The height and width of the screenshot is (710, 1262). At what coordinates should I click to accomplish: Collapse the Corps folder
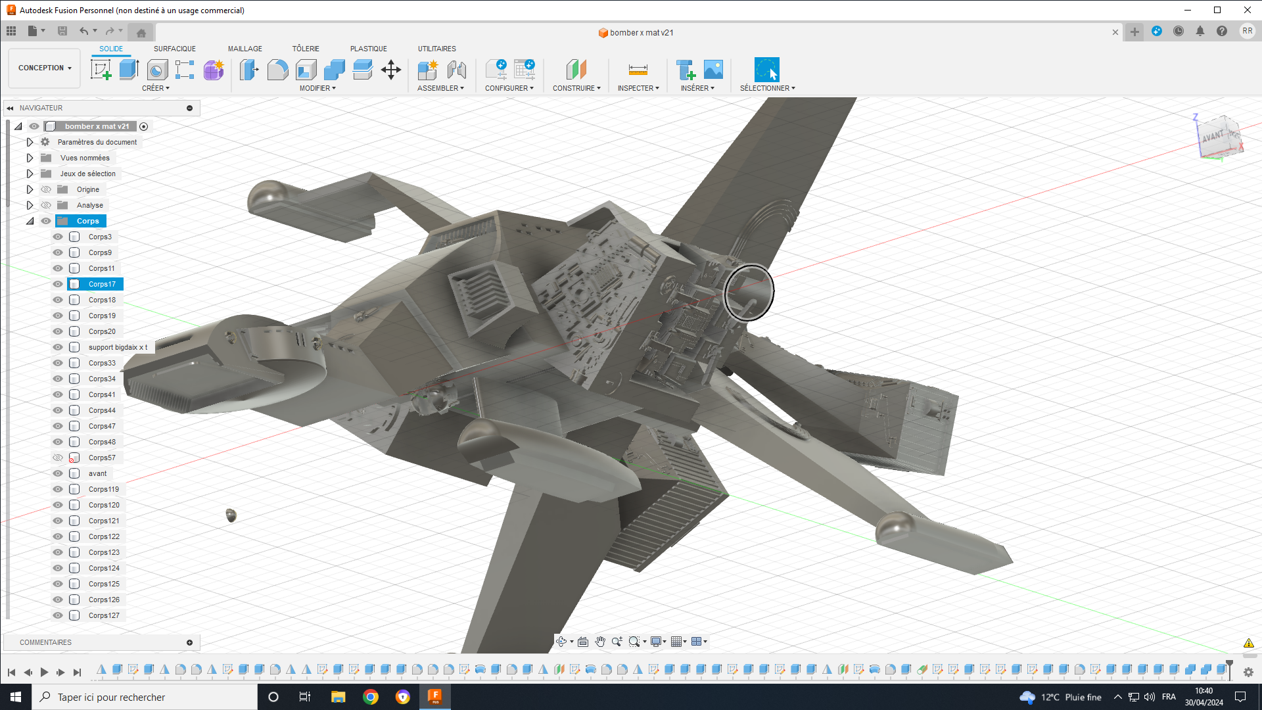coord(30,221)
